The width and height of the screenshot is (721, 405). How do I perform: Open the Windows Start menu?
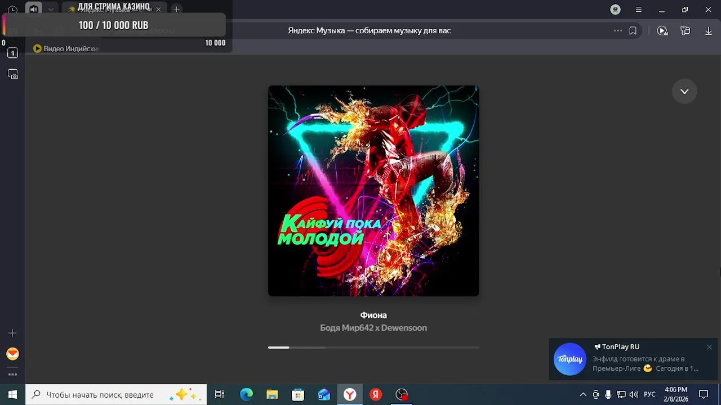click(x=12, y=394)
